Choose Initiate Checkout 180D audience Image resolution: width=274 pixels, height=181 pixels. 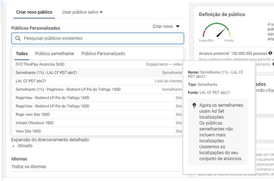click(x=98, y=123)
